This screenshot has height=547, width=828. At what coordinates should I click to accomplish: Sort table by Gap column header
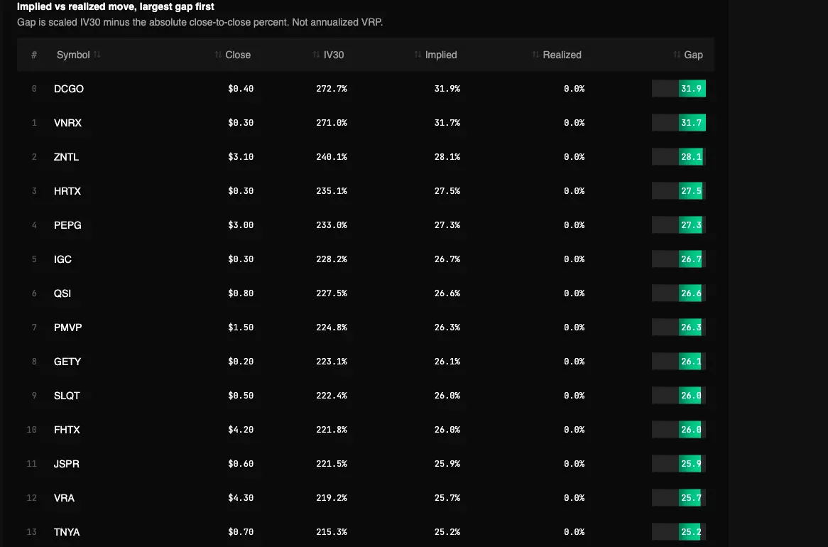coord(693,55)
